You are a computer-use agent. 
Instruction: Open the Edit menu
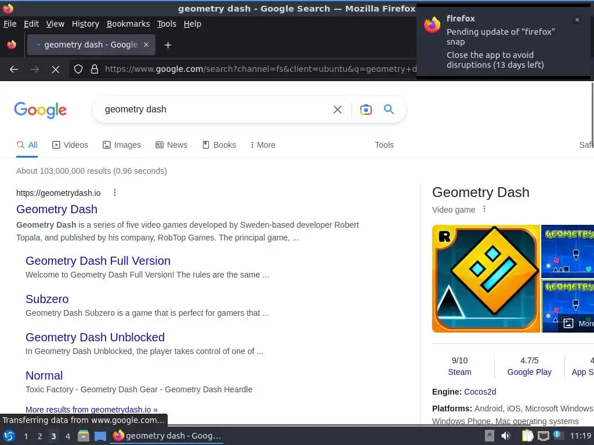click(x=31, y=24)
